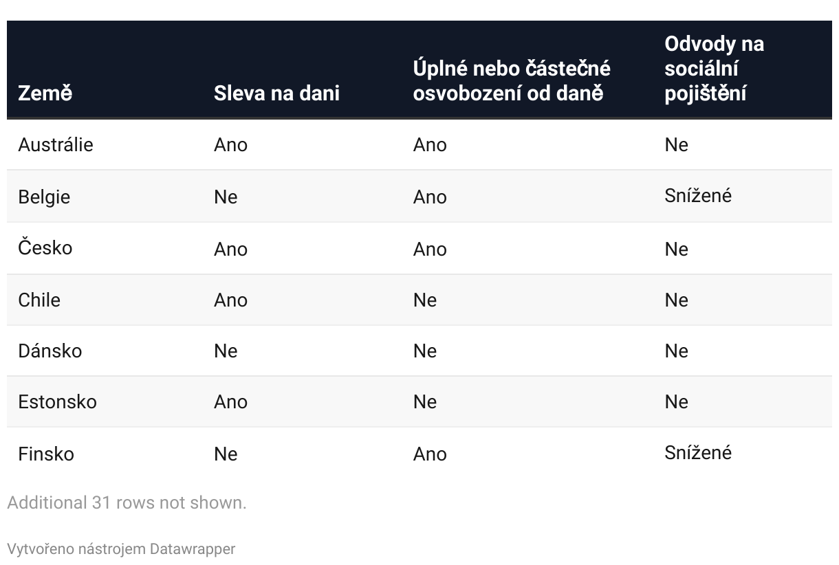Click Chile's "Sleva na dani" Ano value
Viewport: 839px width, 565px height.
point(230,300)
